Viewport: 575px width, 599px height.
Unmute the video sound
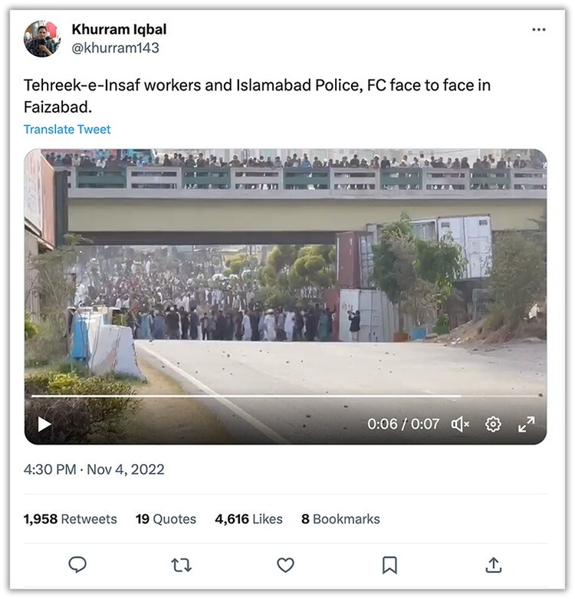460,424
